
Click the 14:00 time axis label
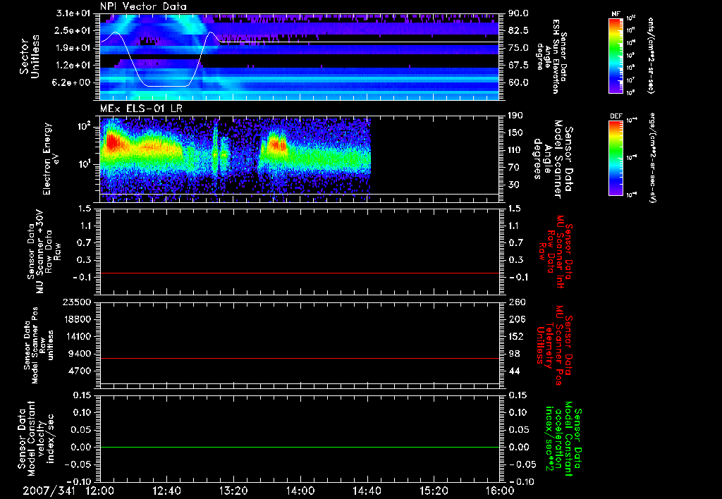point(300,491)
